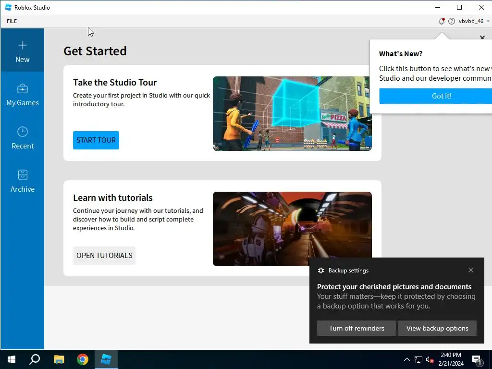Maximize the Roblox Studio window
The height and width of the screenshot is (369, 492).
click(459, 7)
